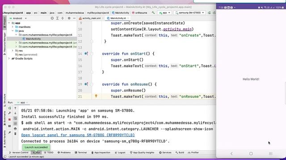This screenshot has height=160, width=286.
Task: Click the Expand All icon in Project panel
Action: click(x=57, y=18)
